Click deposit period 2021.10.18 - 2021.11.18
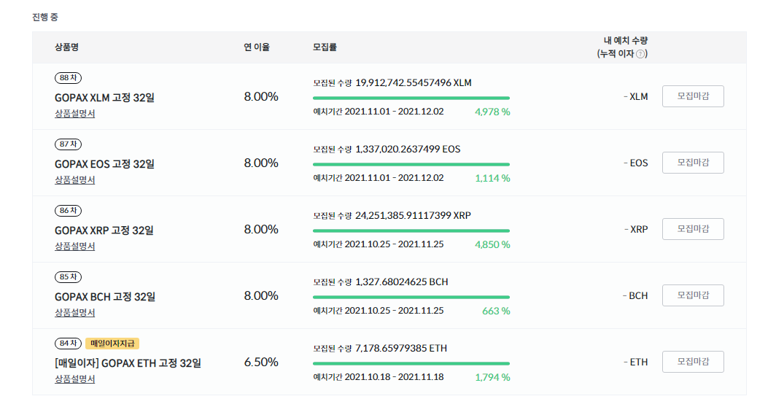Viewport: 776px width, 407px height. [x=394, y=377]
